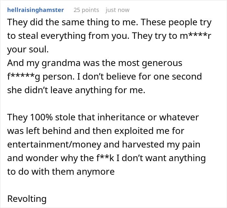Click the word "Revolting" at the bottom
227x208 pixels.
(27, 199)
